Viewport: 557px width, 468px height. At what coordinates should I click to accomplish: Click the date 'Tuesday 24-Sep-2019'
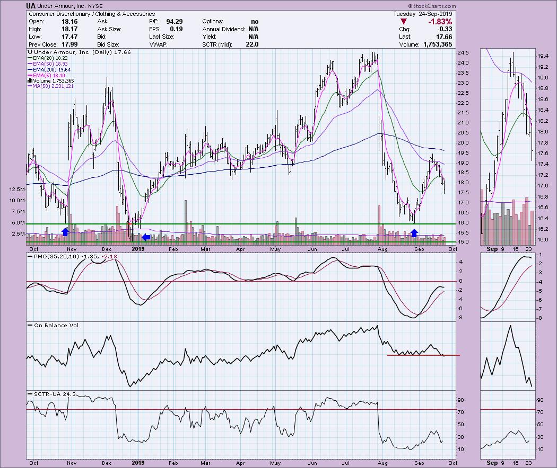point(423,14)
